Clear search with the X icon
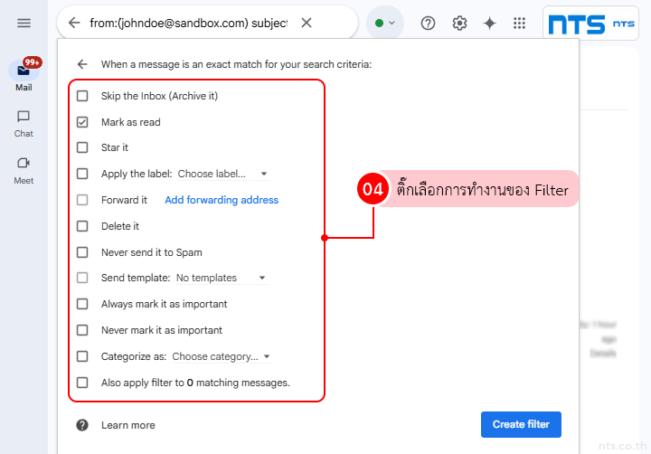 pos(307,23)
